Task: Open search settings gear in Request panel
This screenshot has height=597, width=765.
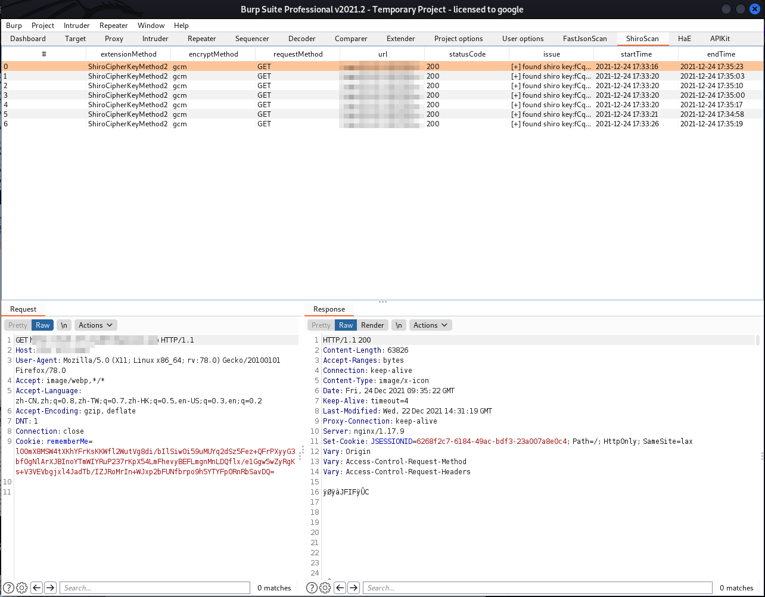Action: click(22, 587)
